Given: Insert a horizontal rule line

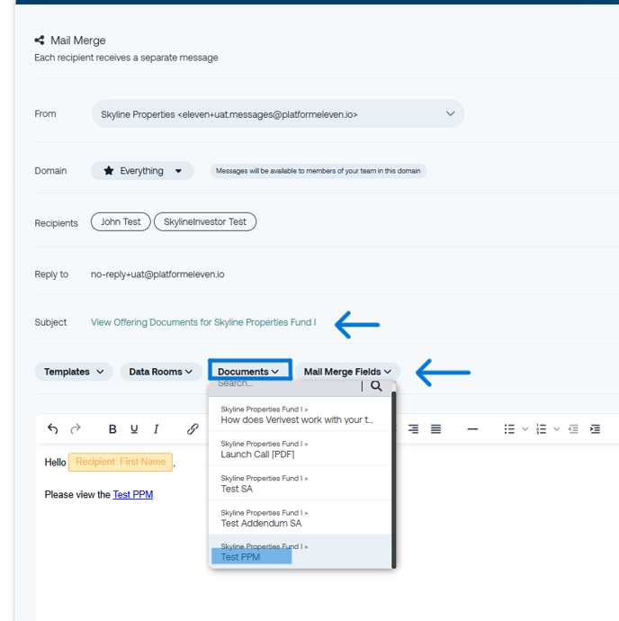Looking at the screenshot, I should [x=472, y=429].
